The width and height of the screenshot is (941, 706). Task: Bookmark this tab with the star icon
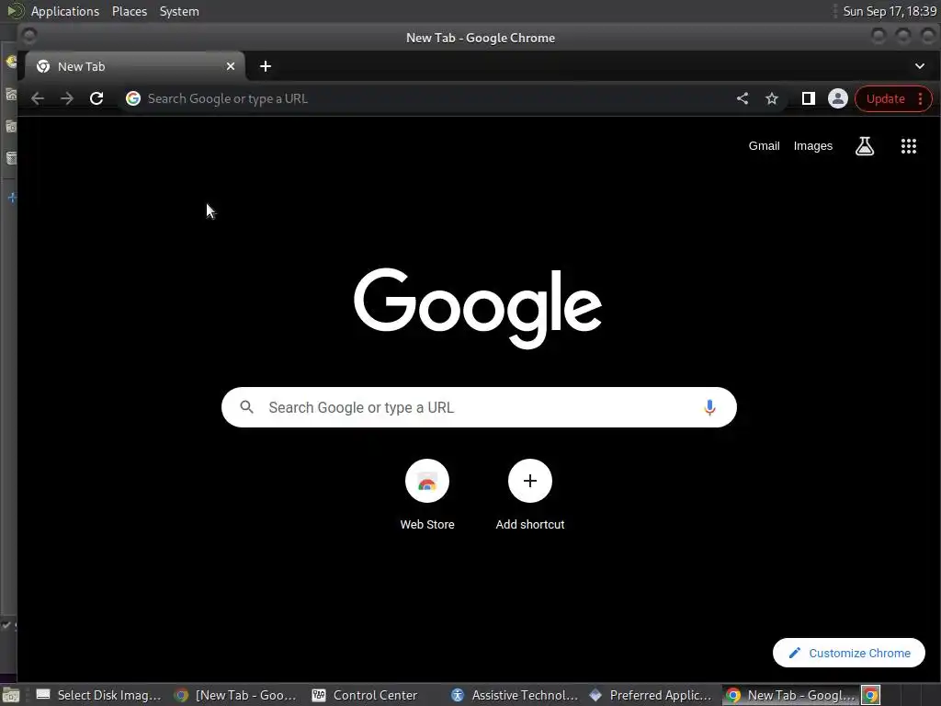click(772, 98)
